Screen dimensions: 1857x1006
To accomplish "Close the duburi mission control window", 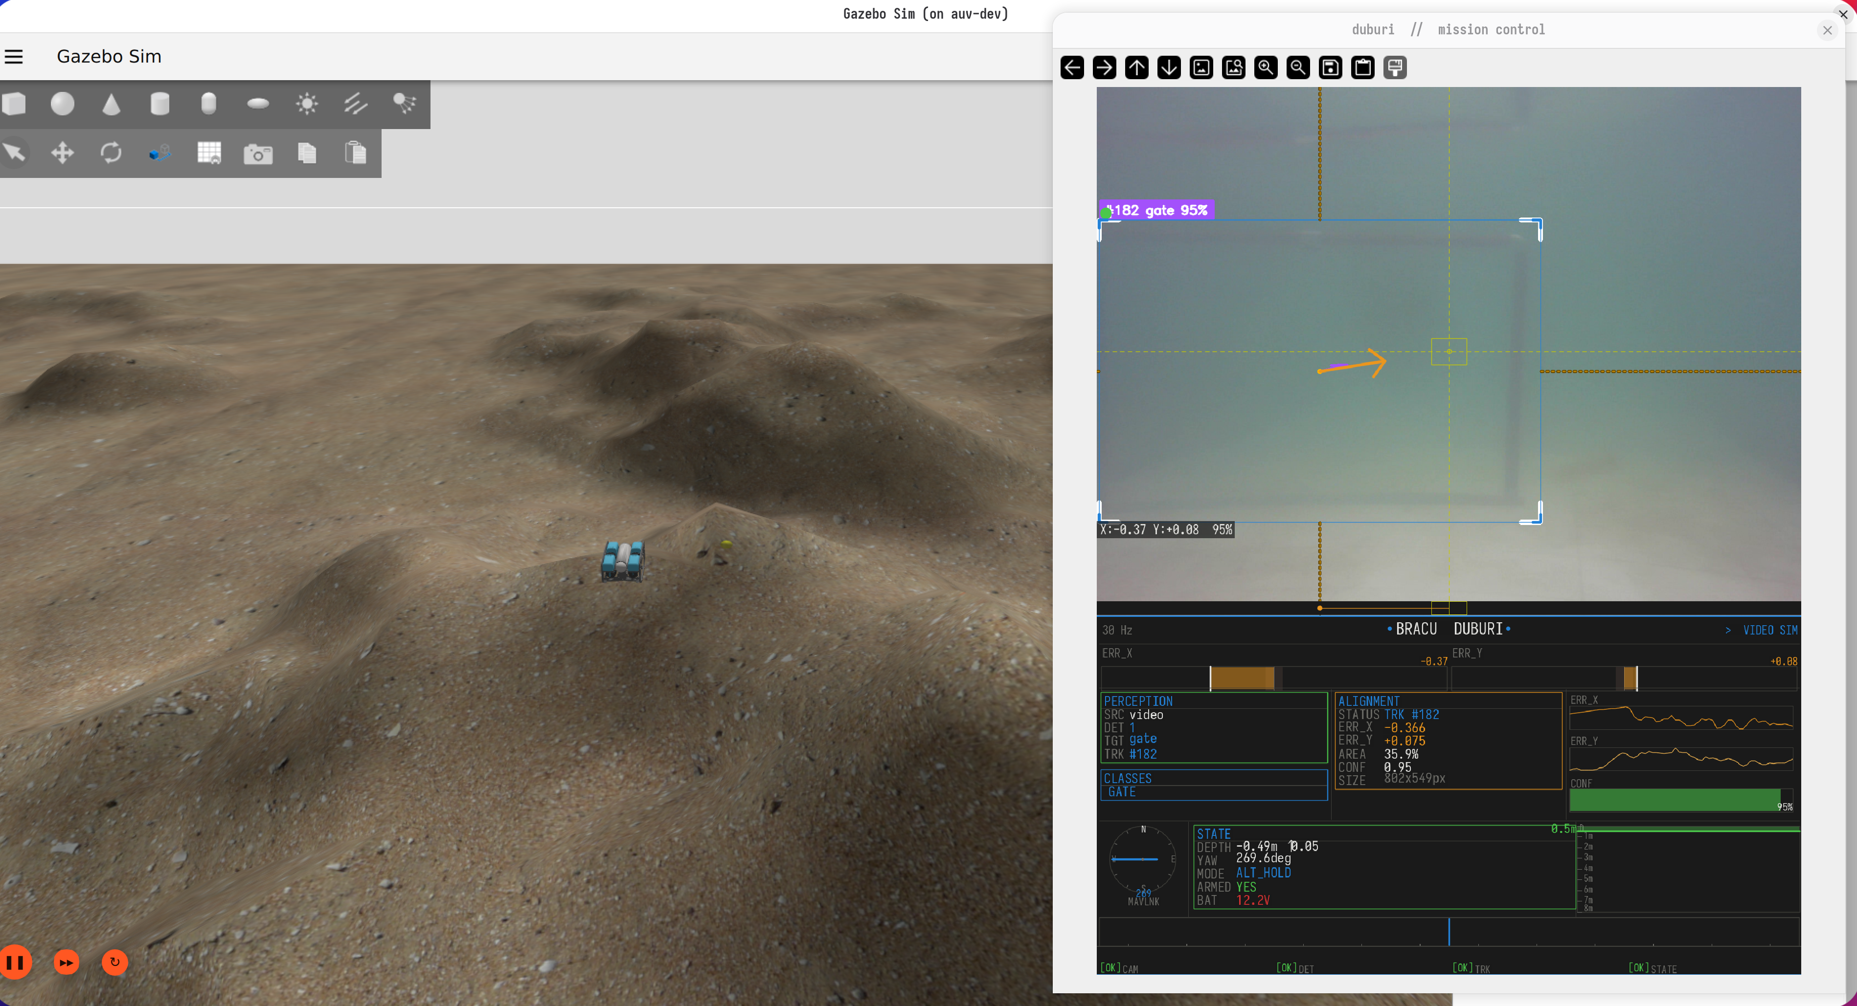I will pyautogui.click(x=1828, y=30).
